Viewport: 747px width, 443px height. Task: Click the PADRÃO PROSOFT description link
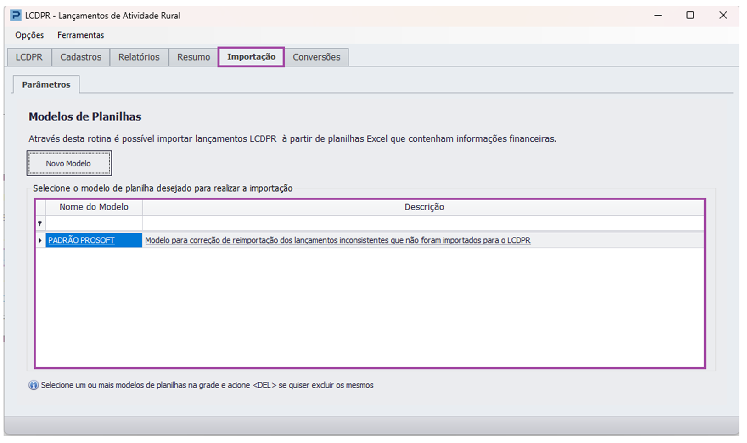[338, 240]
